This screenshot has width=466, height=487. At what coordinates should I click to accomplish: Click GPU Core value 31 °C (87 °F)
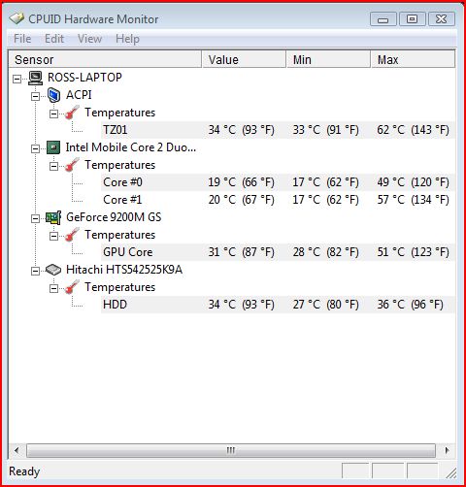(241, 252)
